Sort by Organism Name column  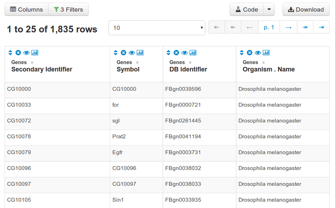click(x=242, y=53)
